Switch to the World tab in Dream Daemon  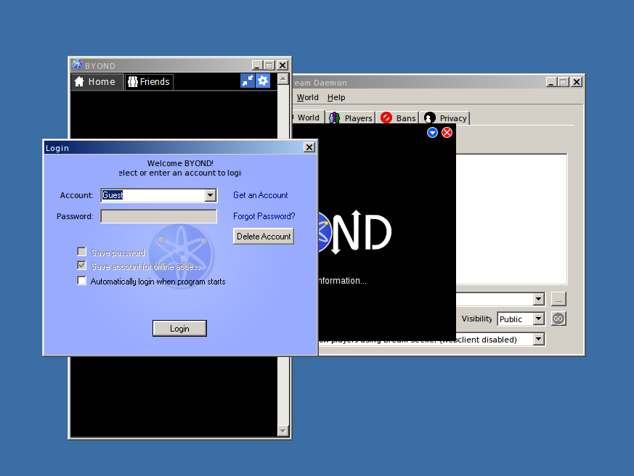308,118
